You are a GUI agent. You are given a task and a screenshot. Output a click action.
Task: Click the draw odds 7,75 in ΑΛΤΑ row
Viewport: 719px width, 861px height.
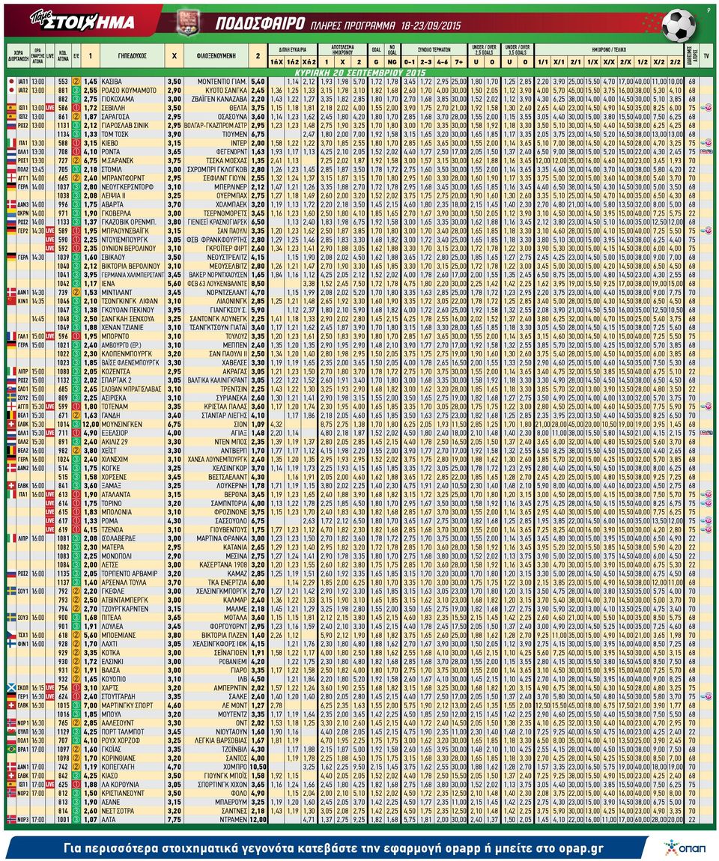pyautogui.click(x=174, y=819)
